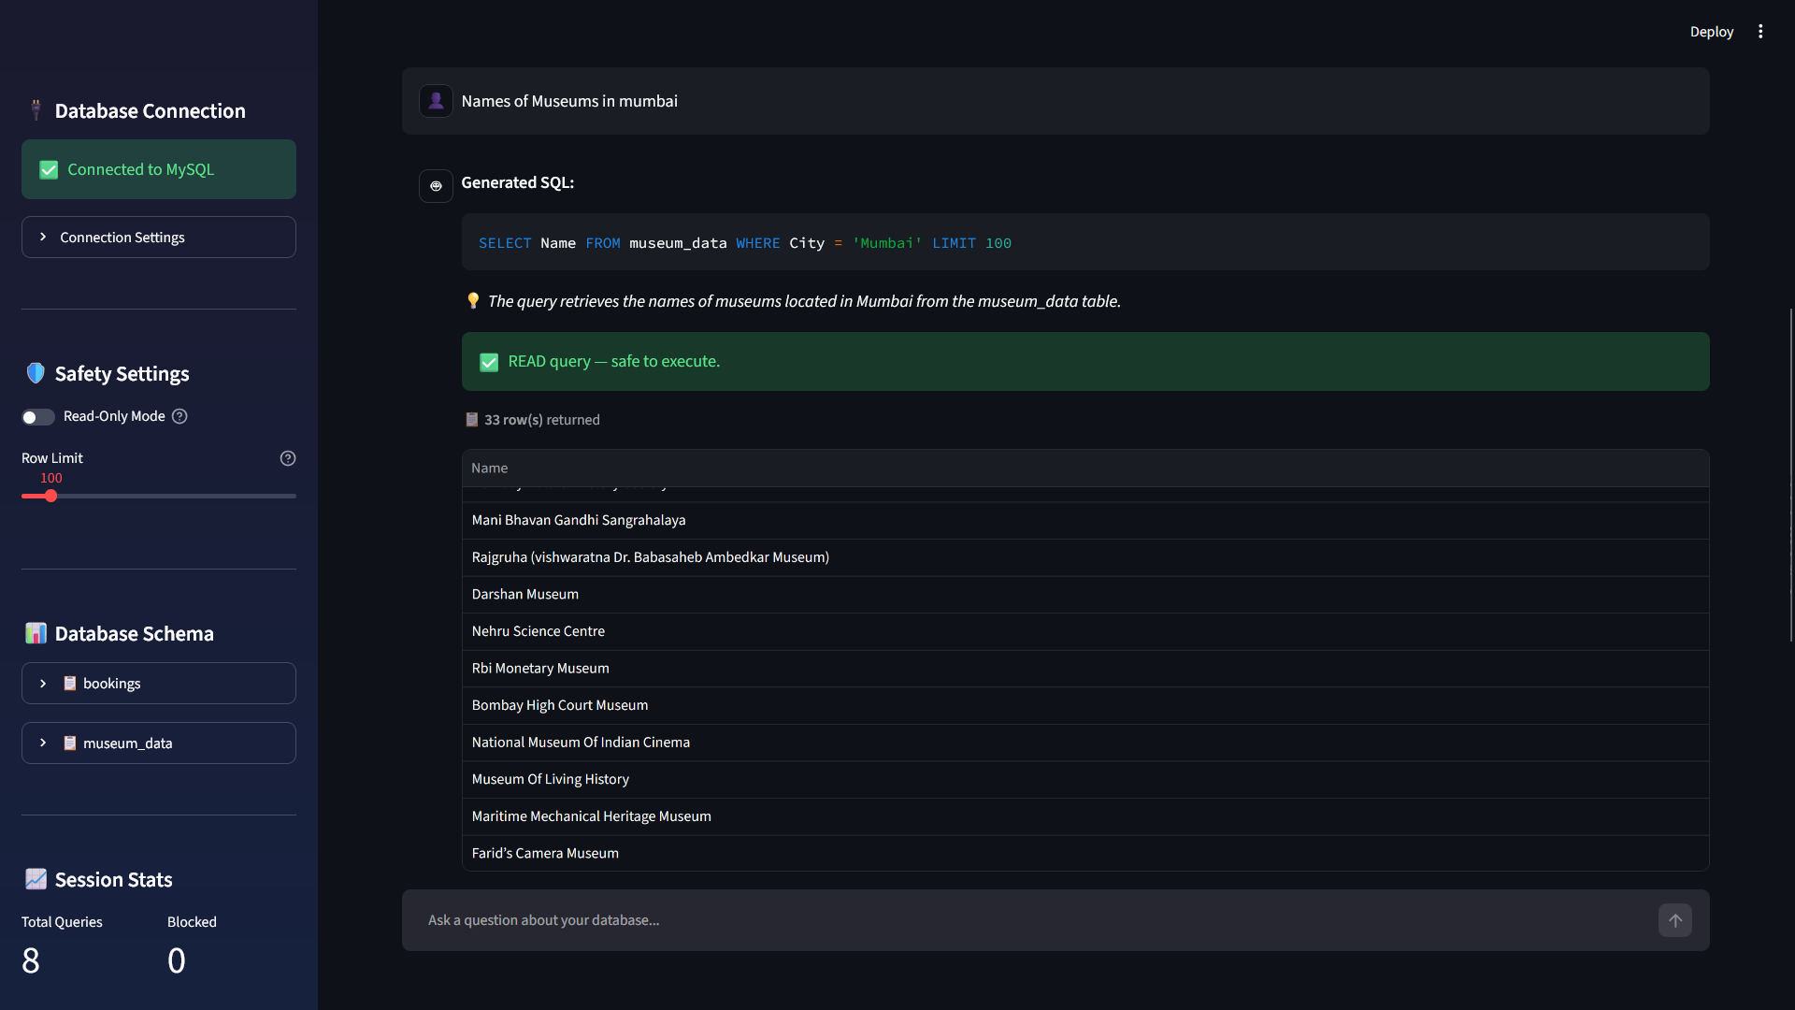Expand the bookings schema table
The width and height of the screenshot is (1795, 1010).
pyautogui.click(x=159, y=684)
